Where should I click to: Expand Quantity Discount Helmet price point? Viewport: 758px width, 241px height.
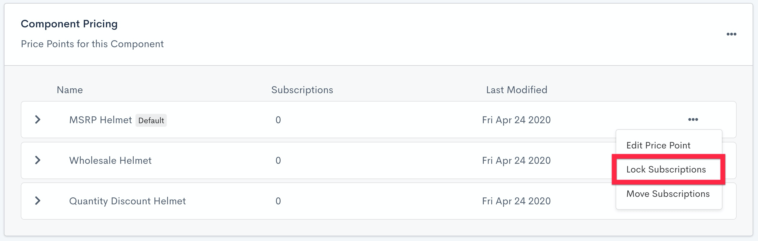38,201
